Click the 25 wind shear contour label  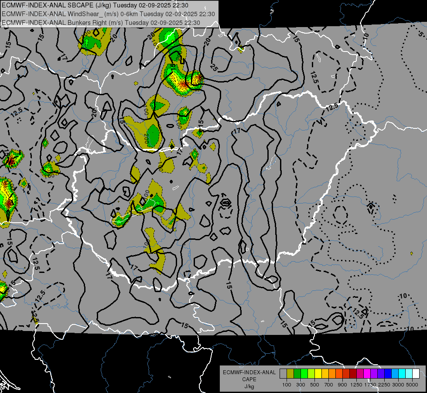214,68
